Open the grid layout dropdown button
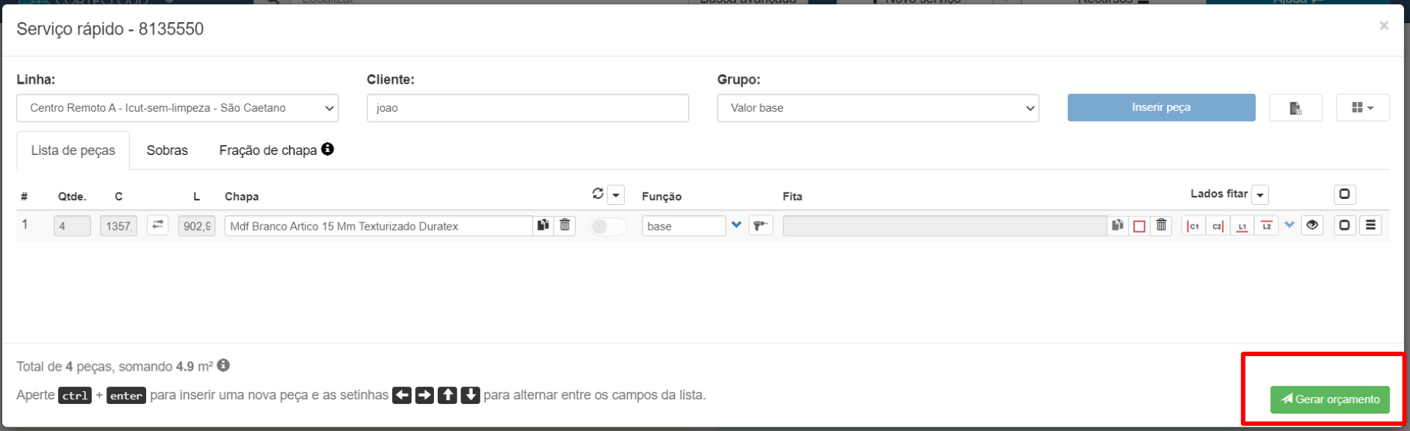The image size is (1410, 431). click(x=1362, y=108)
